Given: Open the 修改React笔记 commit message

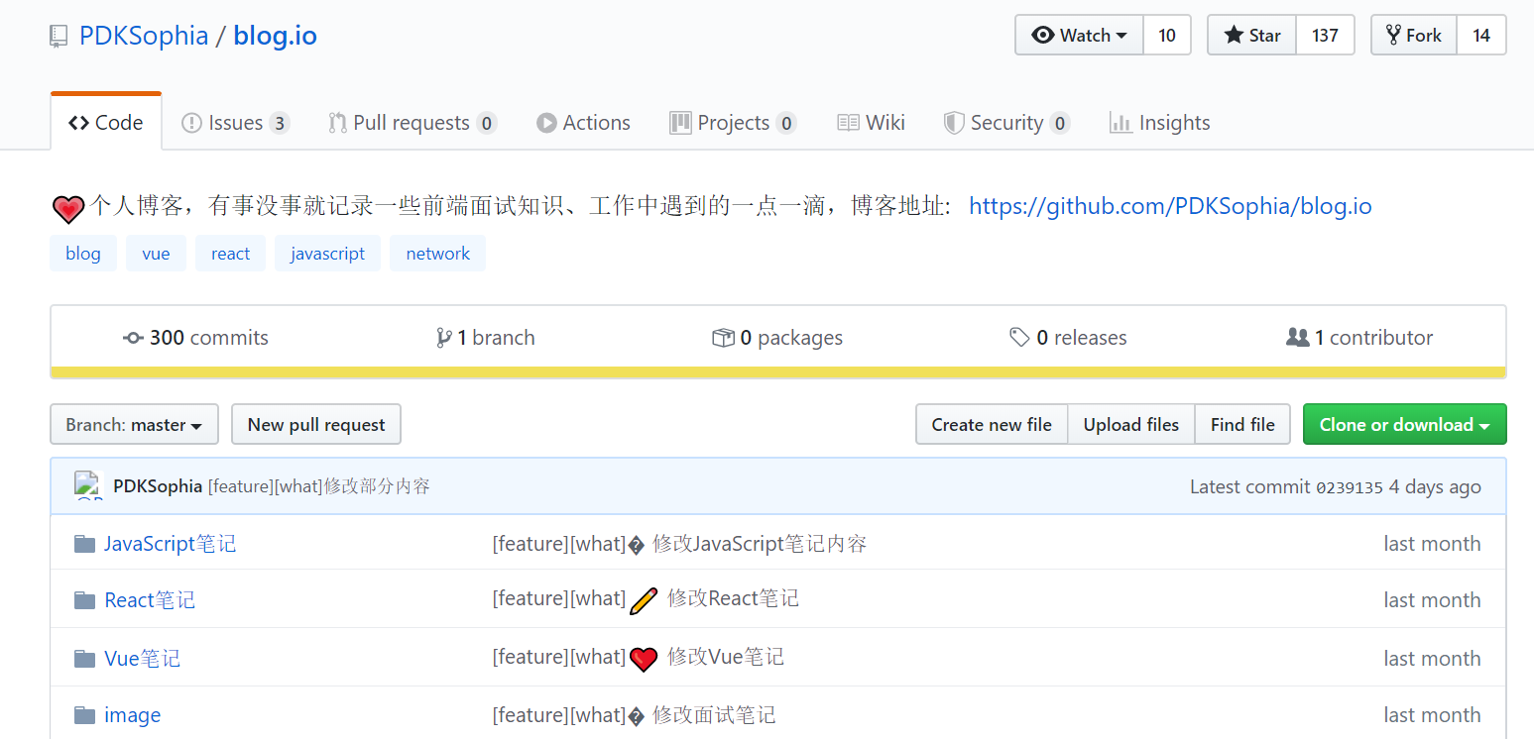Looking at the screenshot, I should 646,599.
